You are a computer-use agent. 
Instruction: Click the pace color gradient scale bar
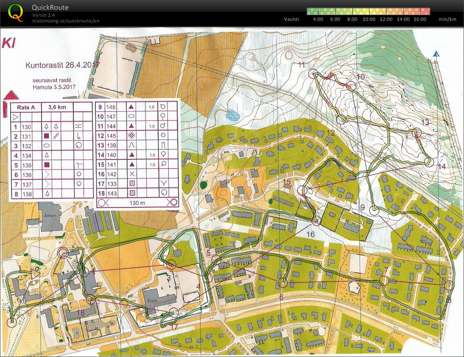(x=368, y=11)
